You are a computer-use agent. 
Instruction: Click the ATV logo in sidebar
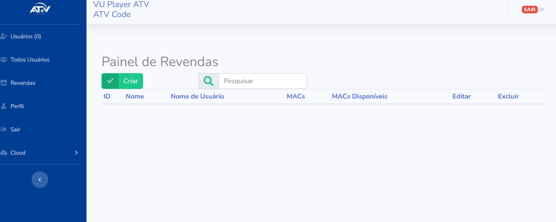40,10
